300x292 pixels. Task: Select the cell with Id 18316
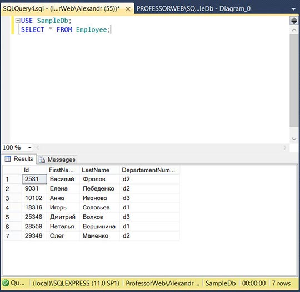point(34,207)
